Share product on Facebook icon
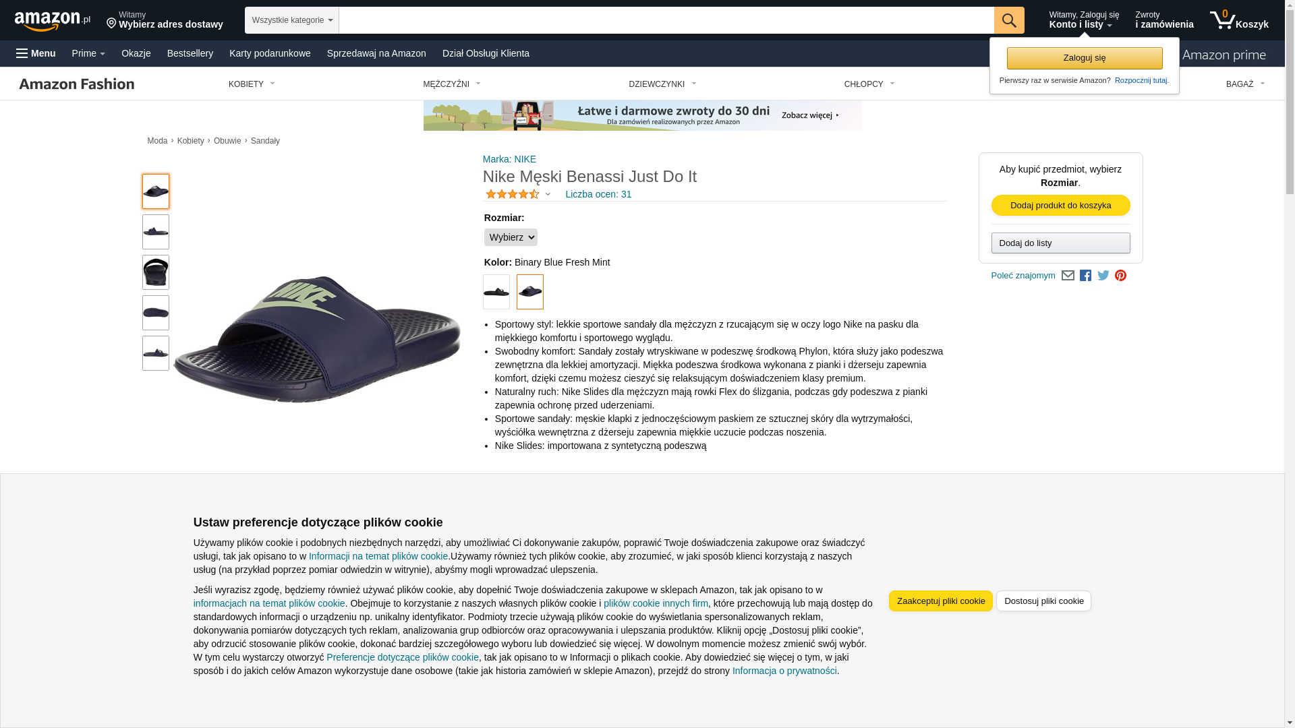The width and height of the screenshot is (1295, 728). tap(1085, 276)
